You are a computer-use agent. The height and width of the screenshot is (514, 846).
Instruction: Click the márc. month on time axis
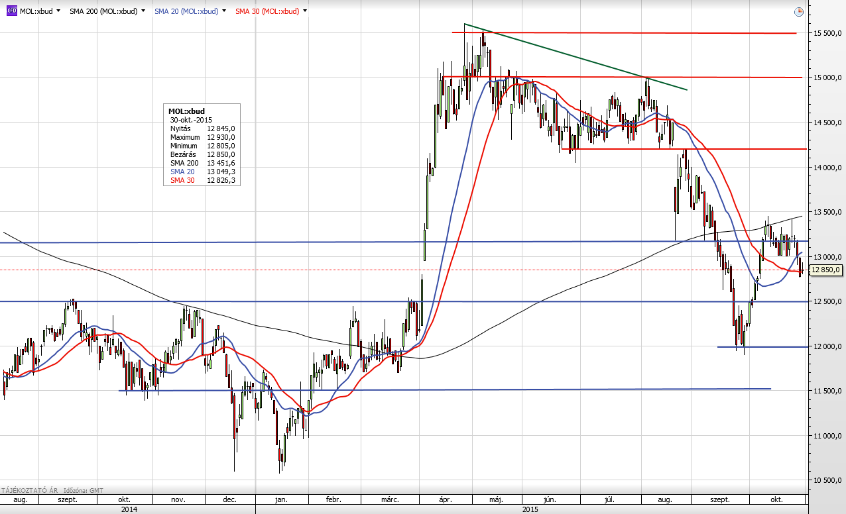[389, 499]
